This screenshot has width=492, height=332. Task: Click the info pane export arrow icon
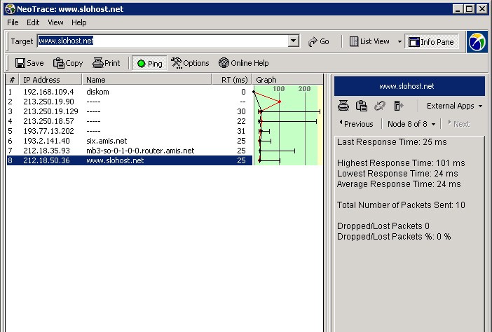[x=398, y=106]
